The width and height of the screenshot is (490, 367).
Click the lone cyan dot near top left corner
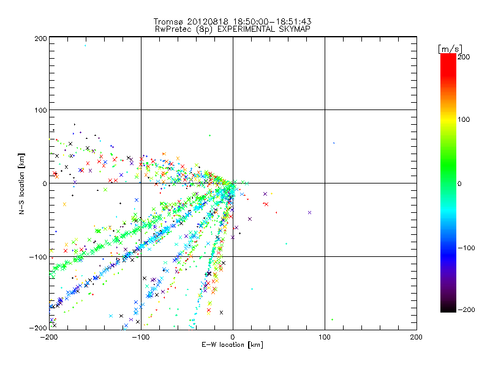point(85,45)
